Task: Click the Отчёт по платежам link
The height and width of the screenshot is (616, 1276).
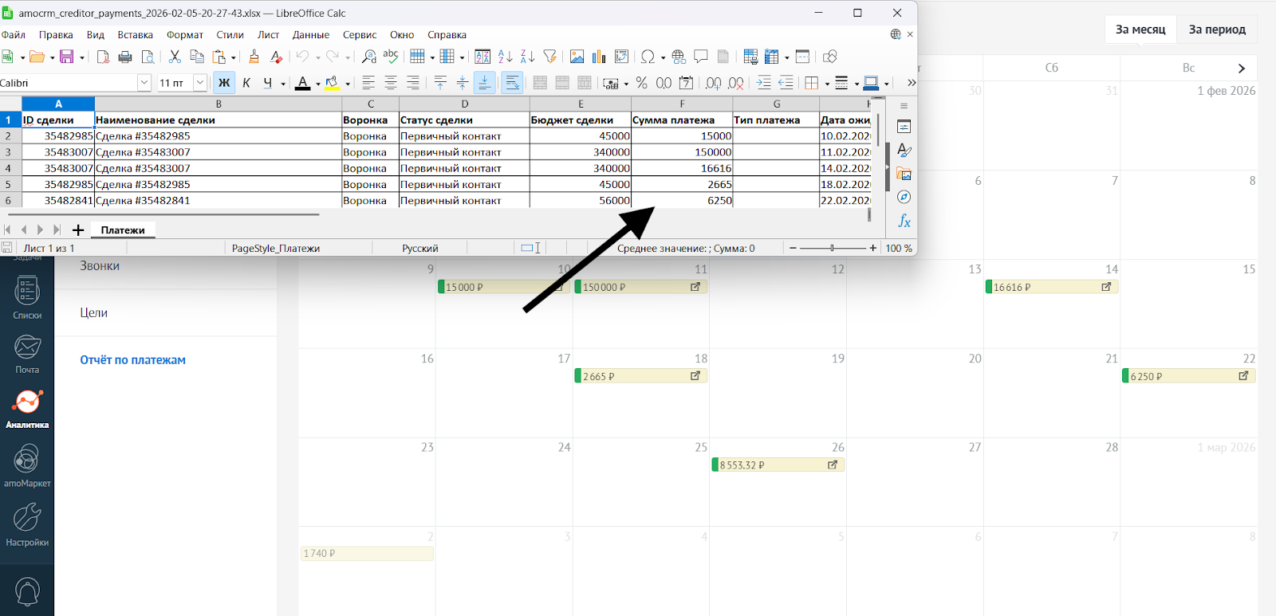Action: [132, 360]
